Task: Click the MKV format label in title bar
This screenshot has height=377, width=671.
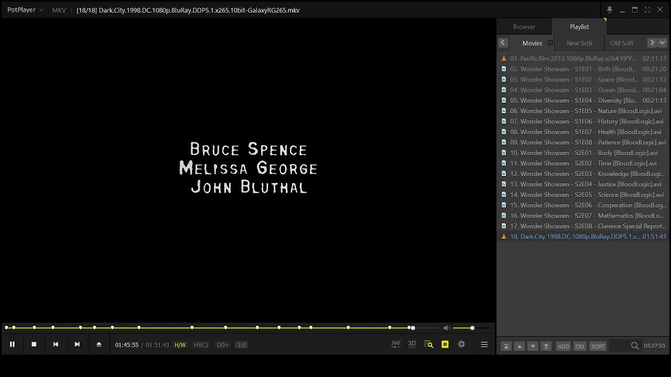Action: point(59,10)
